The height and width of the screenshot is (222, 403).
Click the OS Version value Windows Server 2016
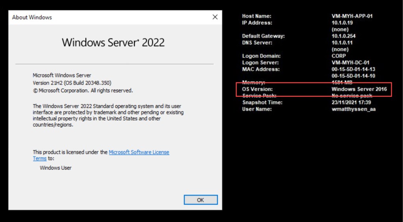pyautogui.click(x=359, y=89)
